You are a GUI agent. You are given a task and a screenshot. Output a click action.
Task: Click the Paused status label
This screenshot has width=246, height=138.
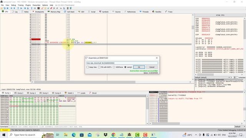point(5,130)
